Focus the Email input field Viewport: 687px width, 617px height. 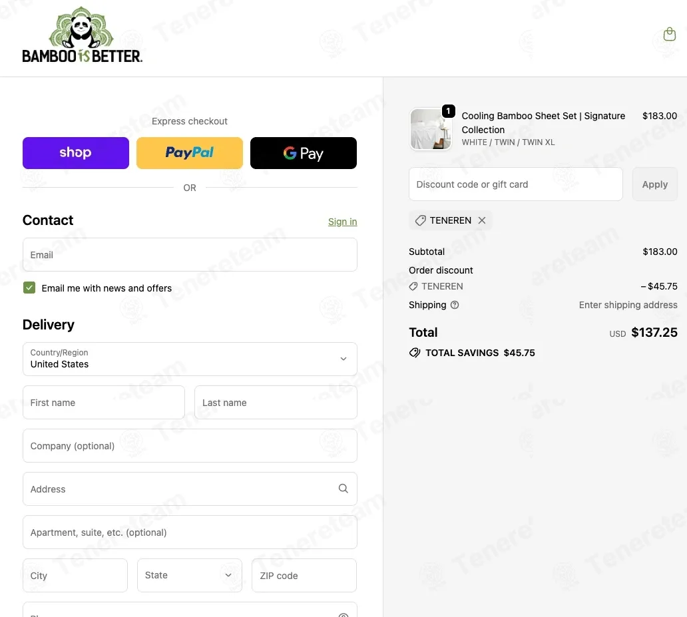190,255
